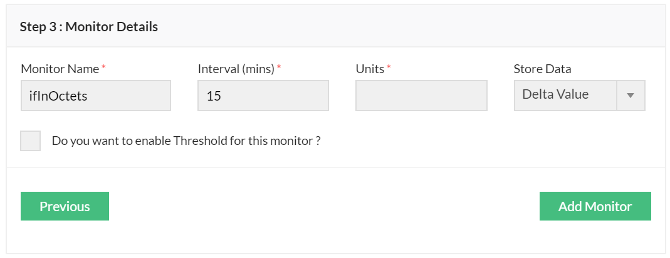The height and width of the screenshot is (258, 670).
Task: Click the 'enable Threshold for this monitor' label
Action: pos(186,141)
